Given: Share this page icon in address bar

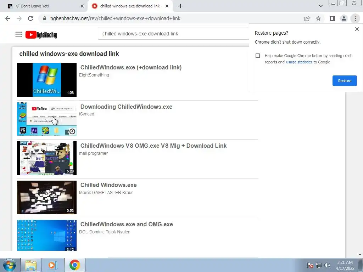Looking at the screenshot, I should 307,18.
